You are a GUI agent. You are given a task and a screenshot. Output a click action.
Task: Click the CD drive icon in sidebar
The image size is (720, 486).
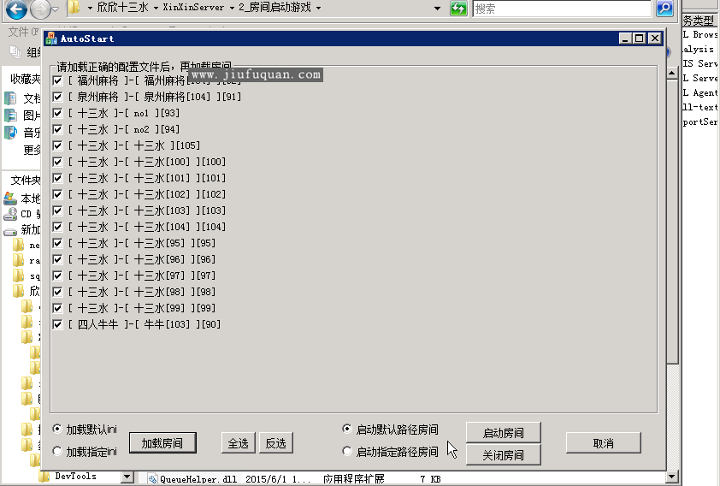point(10,214)
